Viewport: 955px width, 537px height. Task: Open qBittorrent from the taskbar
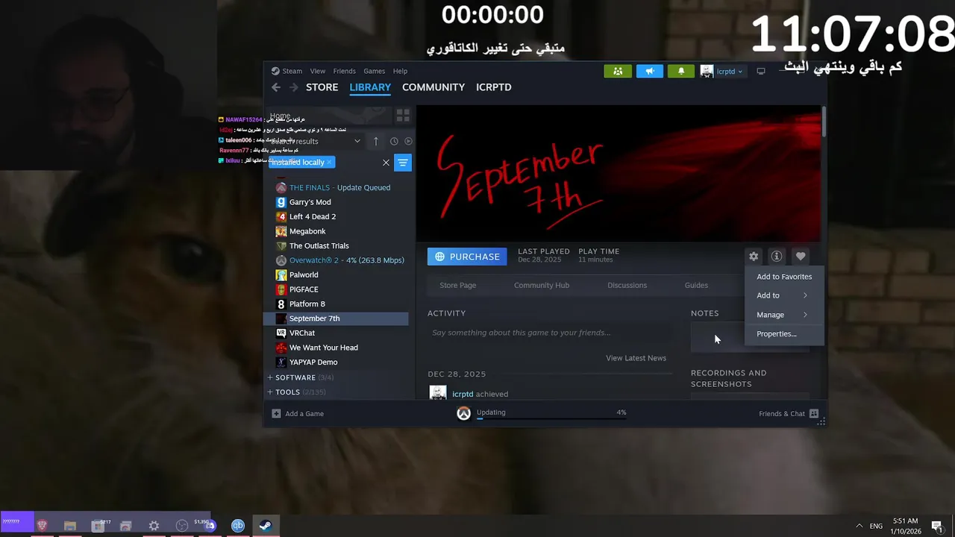click(x=238, y=526)
